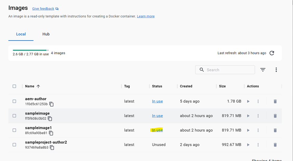Expand sampleproject-author2 more actions menu

click(258, 145)
